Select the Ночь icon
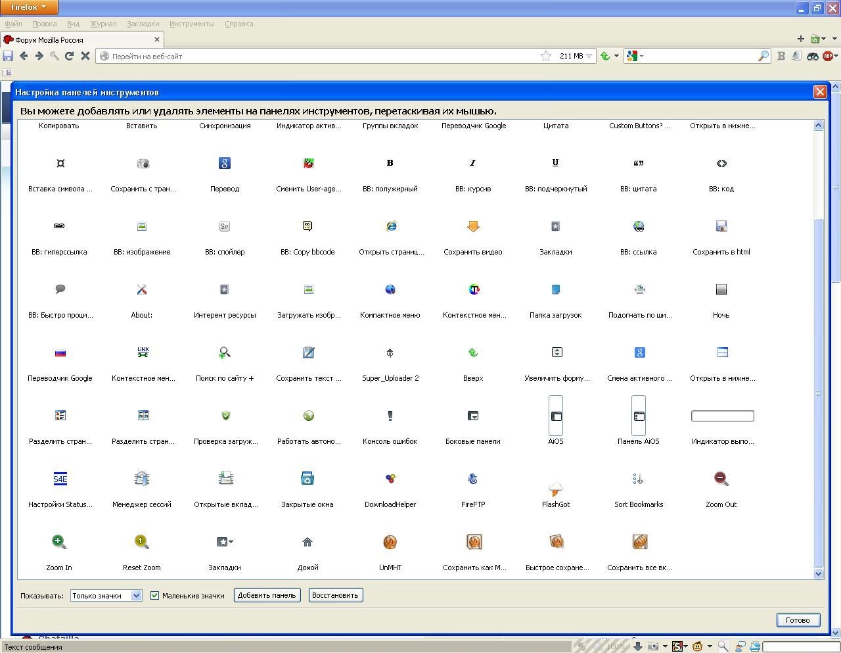841x653 pixels. click(721, 289)
